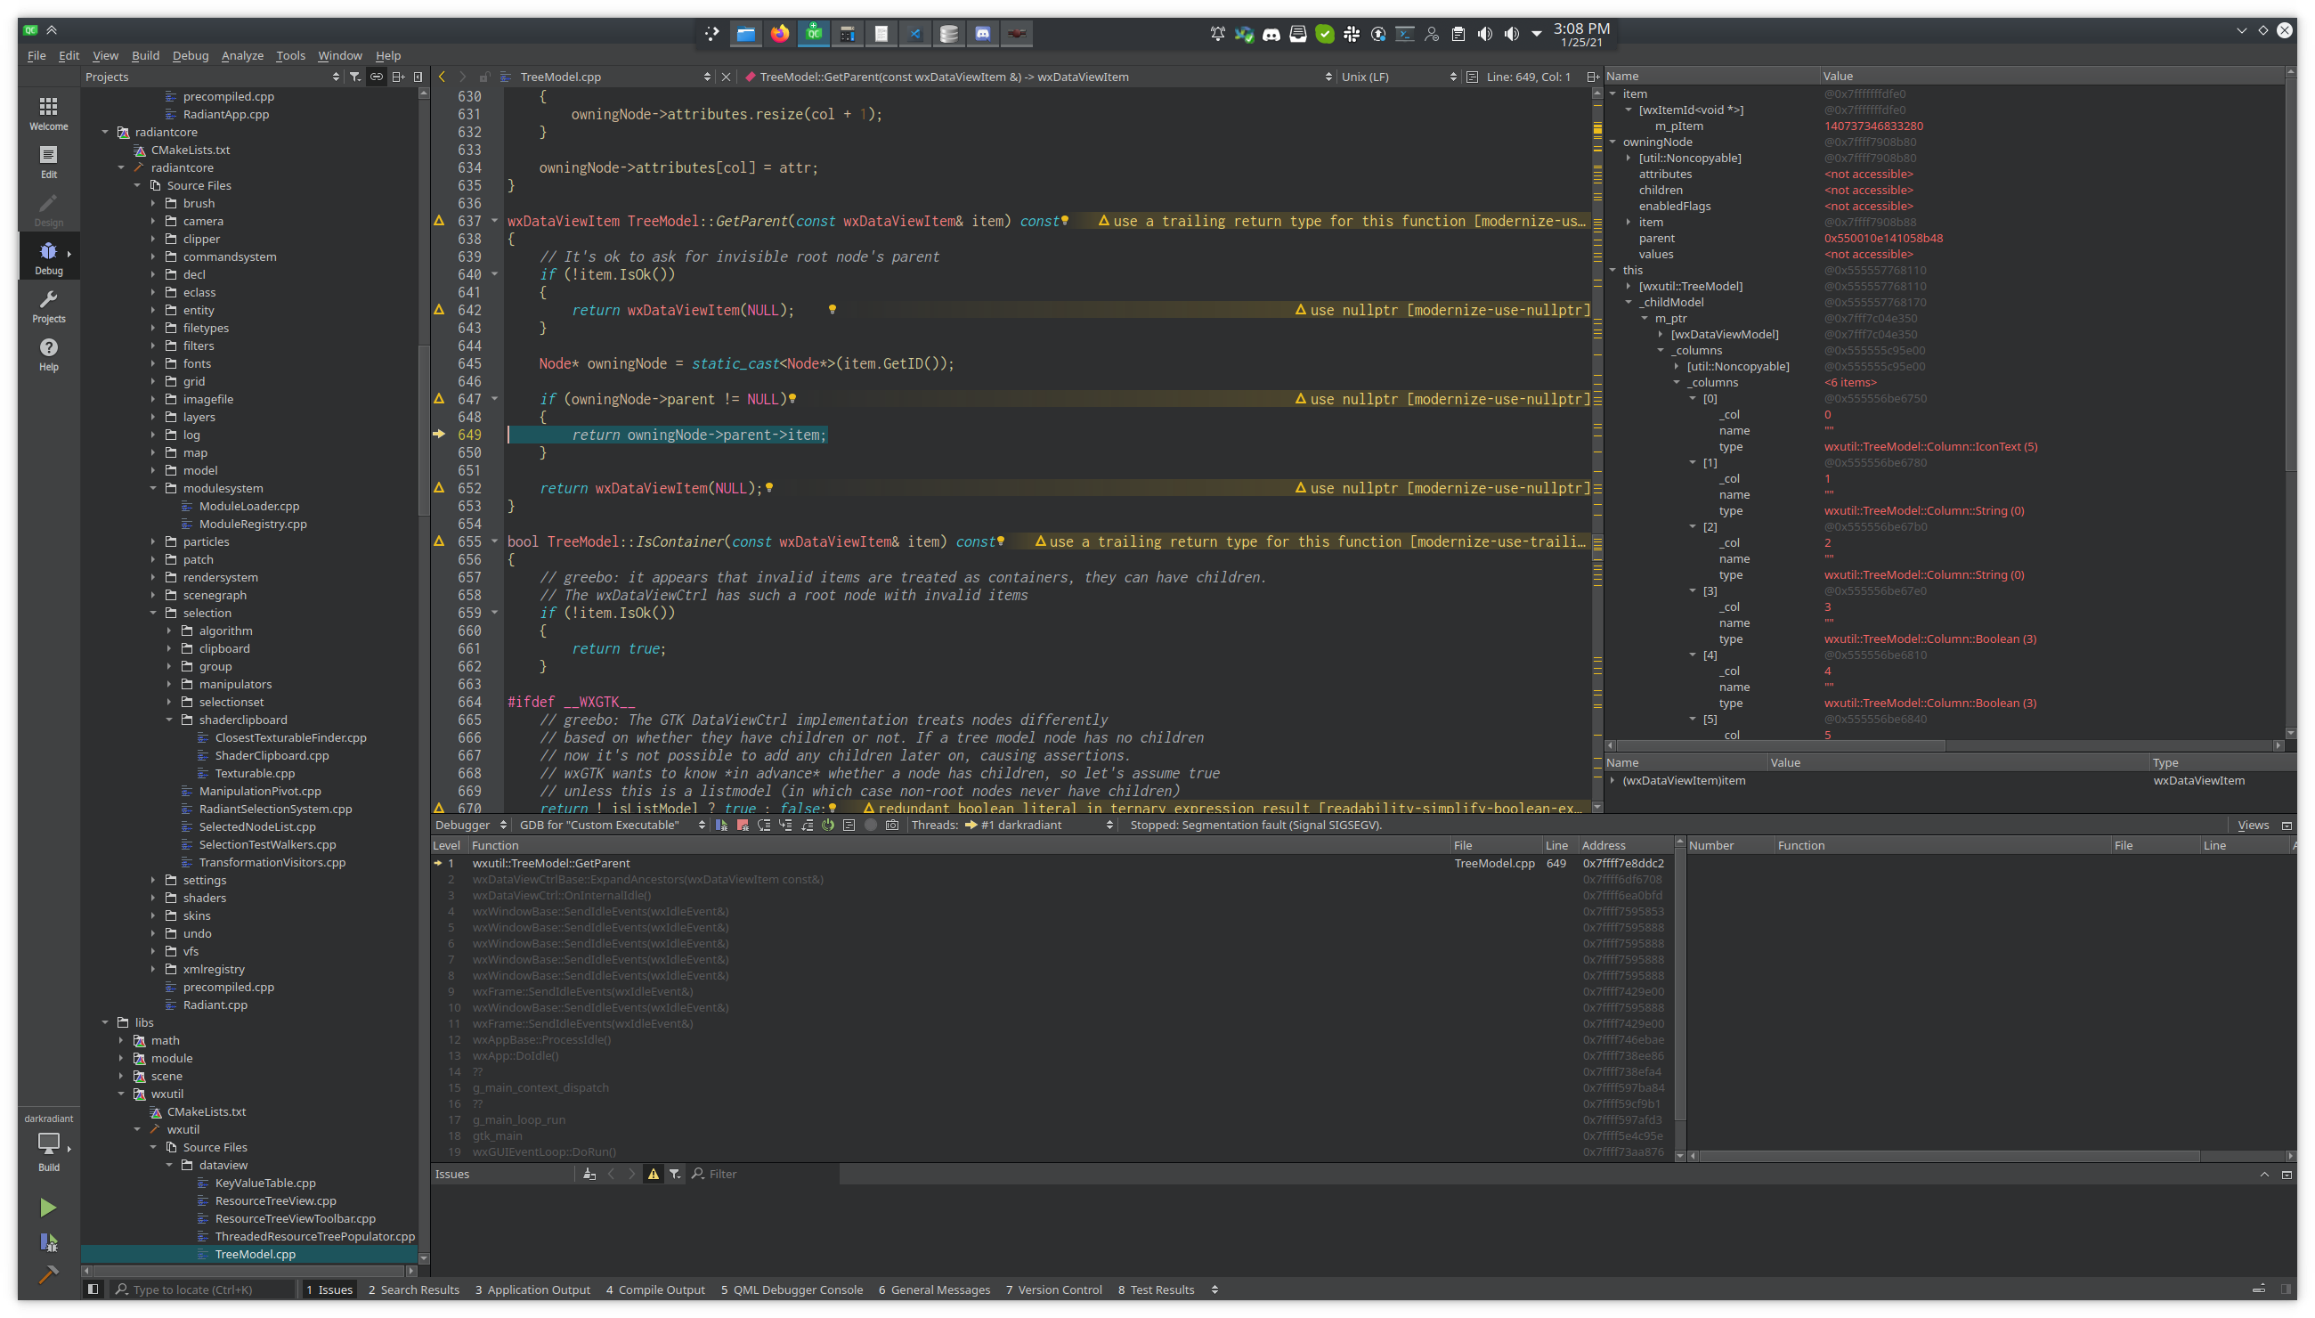The image size is (2315, 1318).
Task: Click the Projects filter tree icon
Action: (354, 77)
